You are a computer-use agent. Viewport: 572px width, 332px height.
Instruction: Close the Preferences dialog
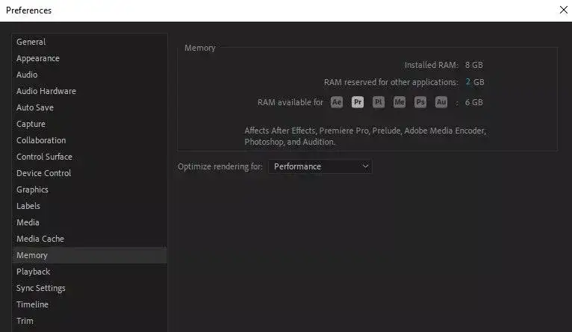[x=563, y=10]
